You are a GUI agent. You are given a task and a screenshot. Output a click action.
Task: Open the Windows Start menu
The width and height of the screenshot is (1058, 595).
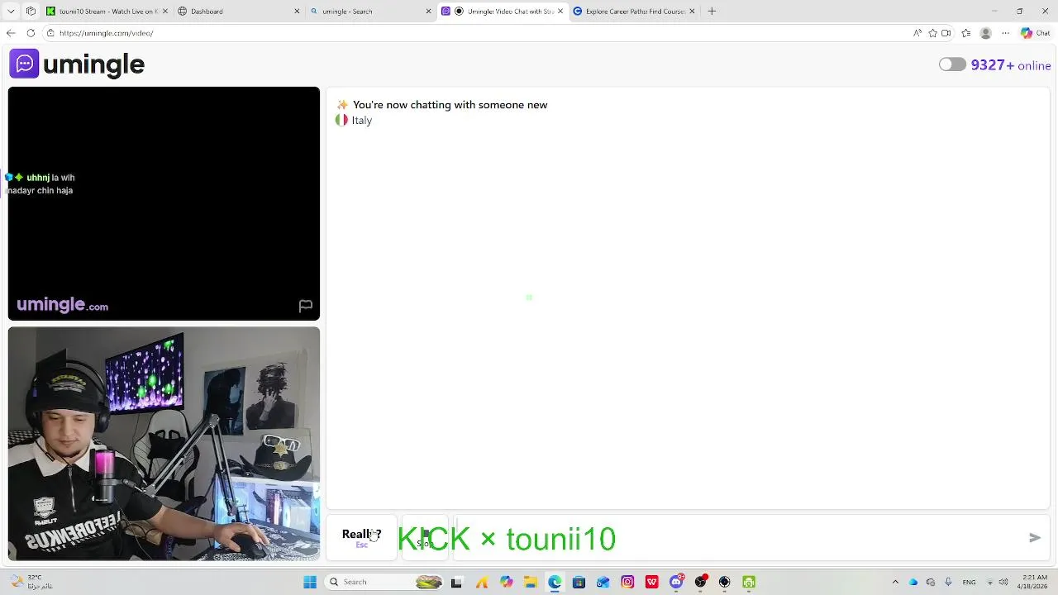tap(310, 582)
